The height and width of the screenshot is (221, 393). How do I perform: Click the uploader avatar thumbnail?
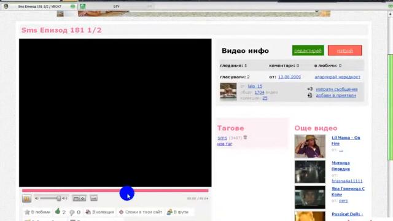(228, 92)
